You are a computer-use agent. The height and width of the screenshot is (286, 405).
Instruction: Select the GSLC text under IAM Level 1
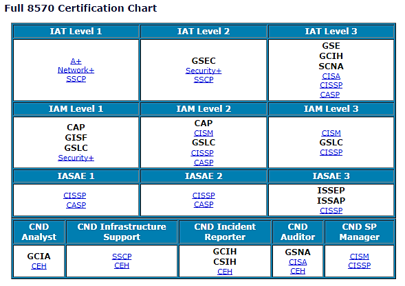coord(76,148)
